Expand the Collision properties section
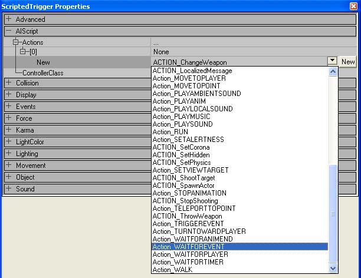The width and height of the screenshot is (361, 278). click(x=9, y=83)
